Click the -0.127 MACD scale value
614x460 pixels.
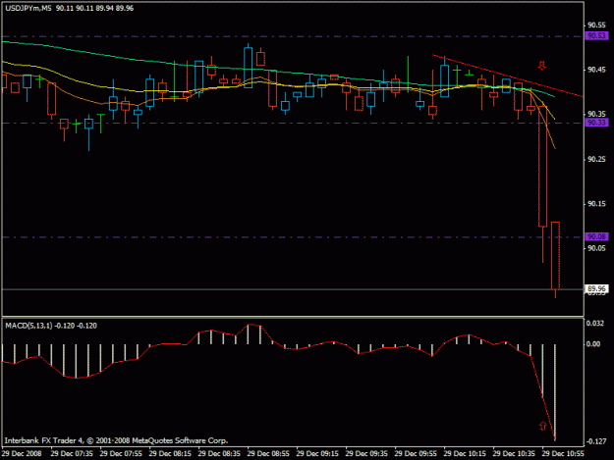(x=595, y=441)
